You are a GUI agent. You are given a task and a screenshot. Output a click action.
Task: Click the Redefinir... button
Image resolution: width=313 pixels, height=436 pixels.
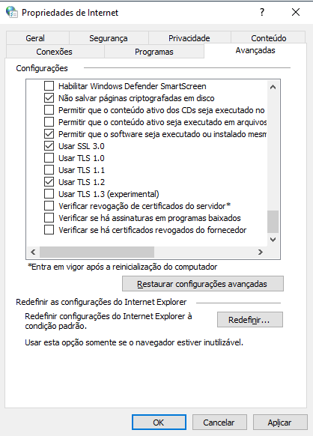pyautogui.click(x=249, y=320)
